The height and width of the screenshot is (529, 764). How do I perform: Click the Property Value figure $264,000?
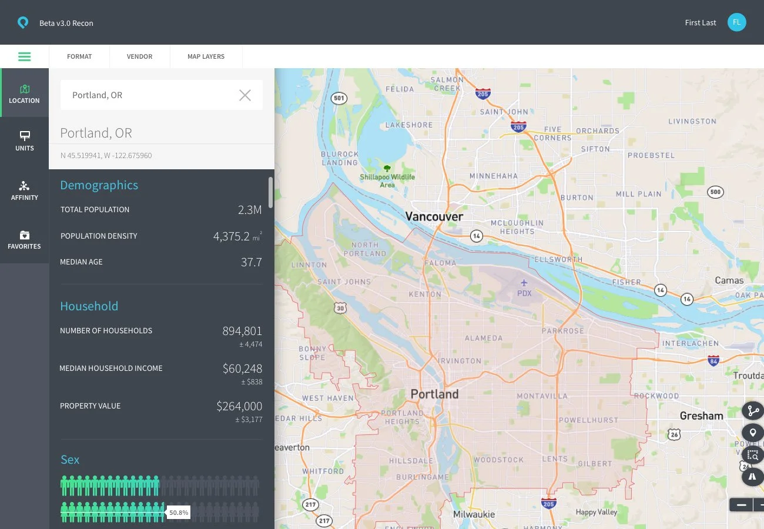pos(239,406)
